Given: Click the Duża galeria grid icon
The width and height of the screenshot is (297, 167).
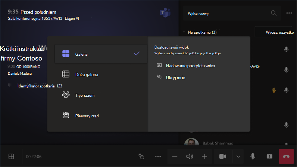Looking at the screenshot, I should click(66, 74).
